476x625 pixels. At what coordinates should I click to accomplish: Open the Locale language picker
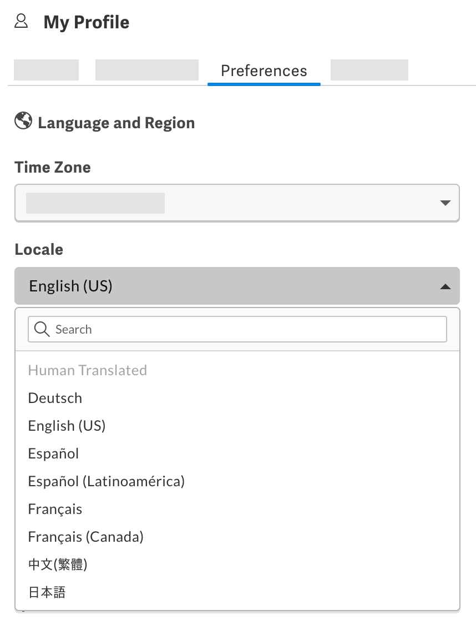pyautogui.click(x=237, y=286)
